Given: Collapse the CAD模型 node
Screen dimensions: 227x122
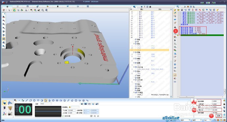Looking at the screenshot, I should click(x=134, y=92).
